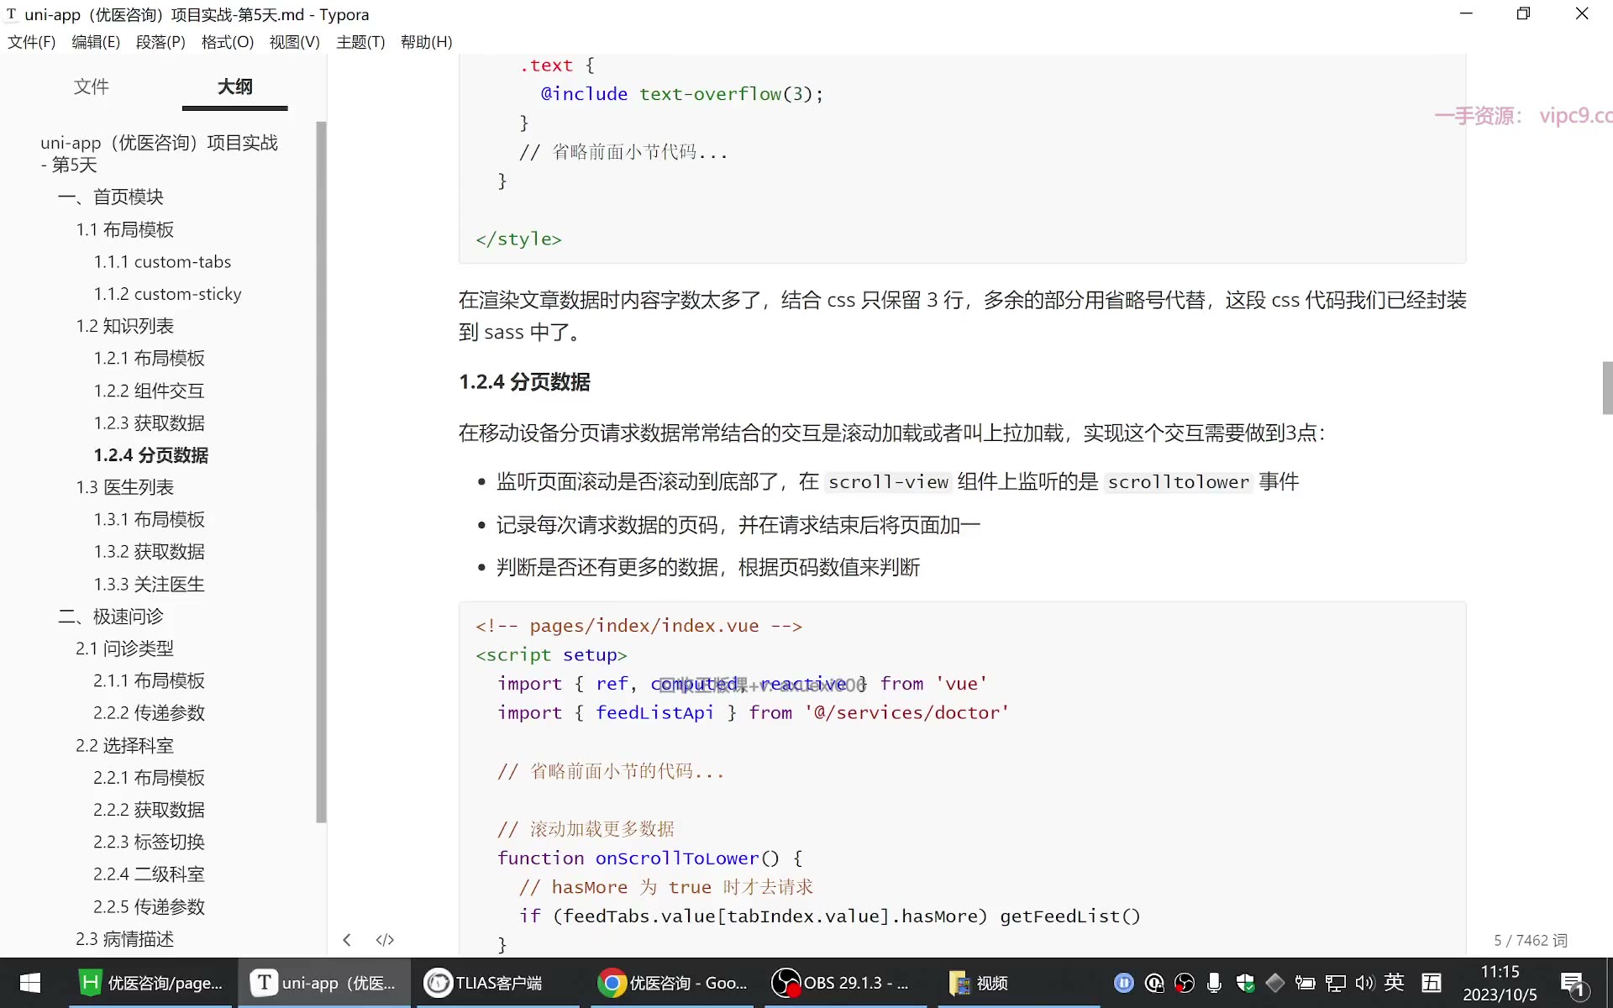
Task: Jump to outline heading 1.1.1 custom-tabs
Action: [162, 262]
